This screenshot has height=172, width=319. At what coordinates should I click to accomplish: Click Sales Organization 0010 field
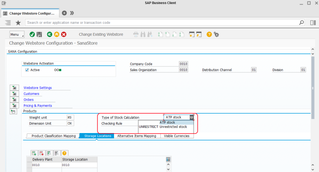(x=183, y=70)
